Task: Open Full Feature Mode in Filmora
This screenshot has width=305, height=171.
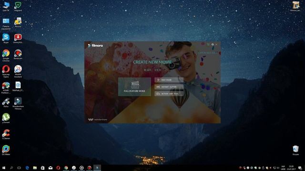Action: 134,86
